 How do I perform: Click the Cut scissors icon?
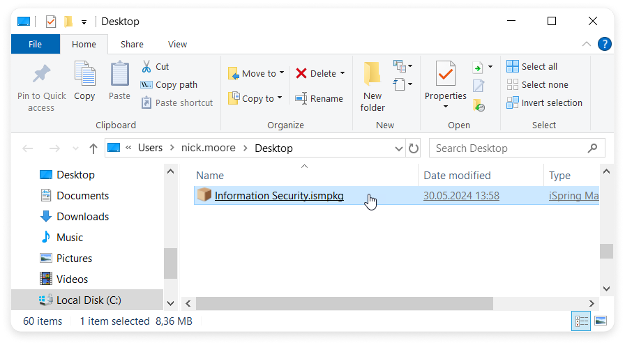click(x=146, y=66)
